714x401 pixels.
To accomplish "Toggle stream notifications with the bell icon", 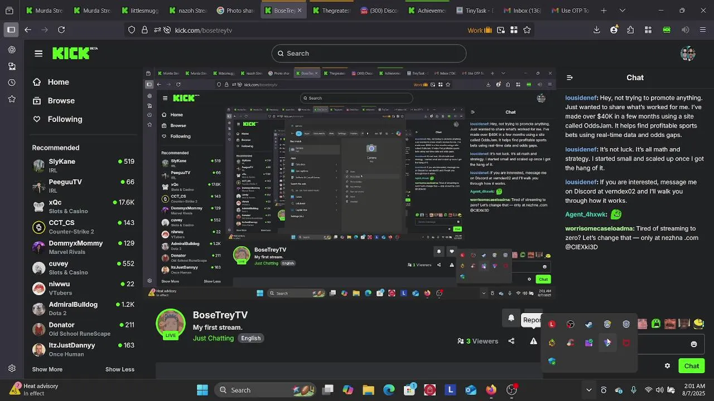I will tap(511, 319).
